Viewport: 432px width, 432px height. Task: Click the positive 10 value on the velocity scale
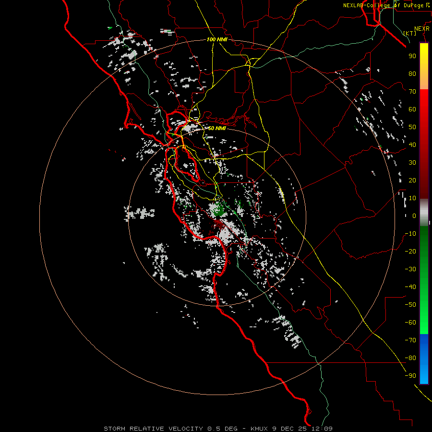[x=412, y=198]
